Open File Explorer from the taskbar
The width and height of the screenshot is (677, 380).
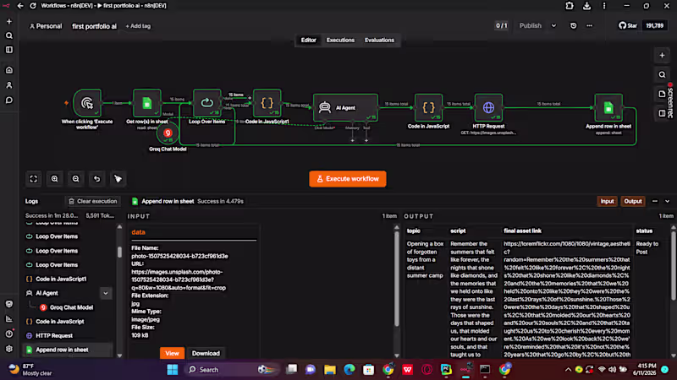[330, 370]
